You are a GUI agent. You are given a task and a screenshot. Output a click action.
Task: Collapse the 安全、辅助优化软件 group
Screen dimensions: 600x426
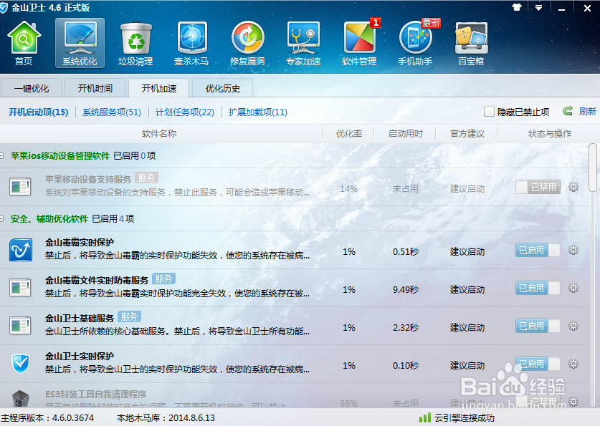2,218
